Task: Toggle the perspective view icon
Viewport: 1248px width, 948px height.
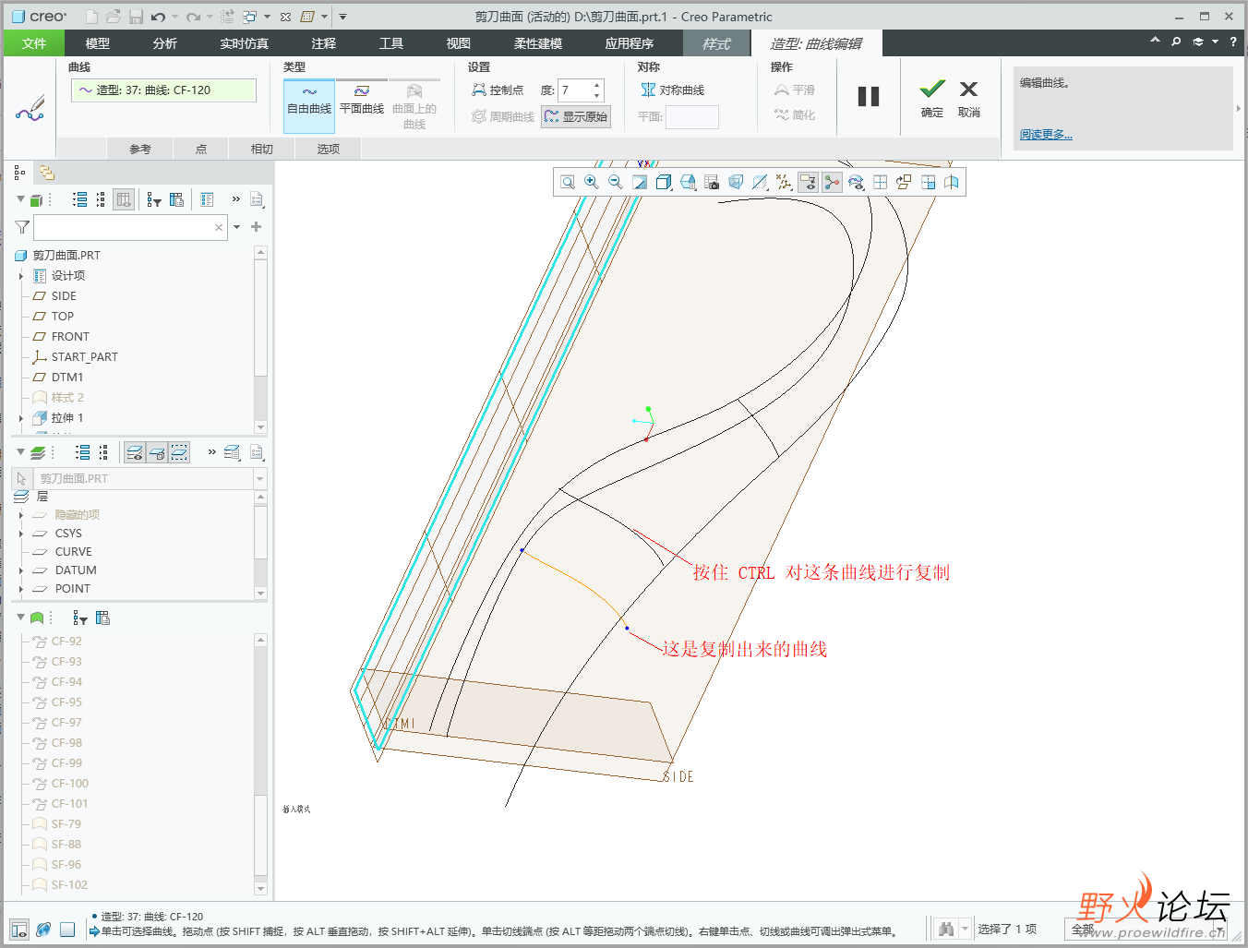Action: pos(736,183)
